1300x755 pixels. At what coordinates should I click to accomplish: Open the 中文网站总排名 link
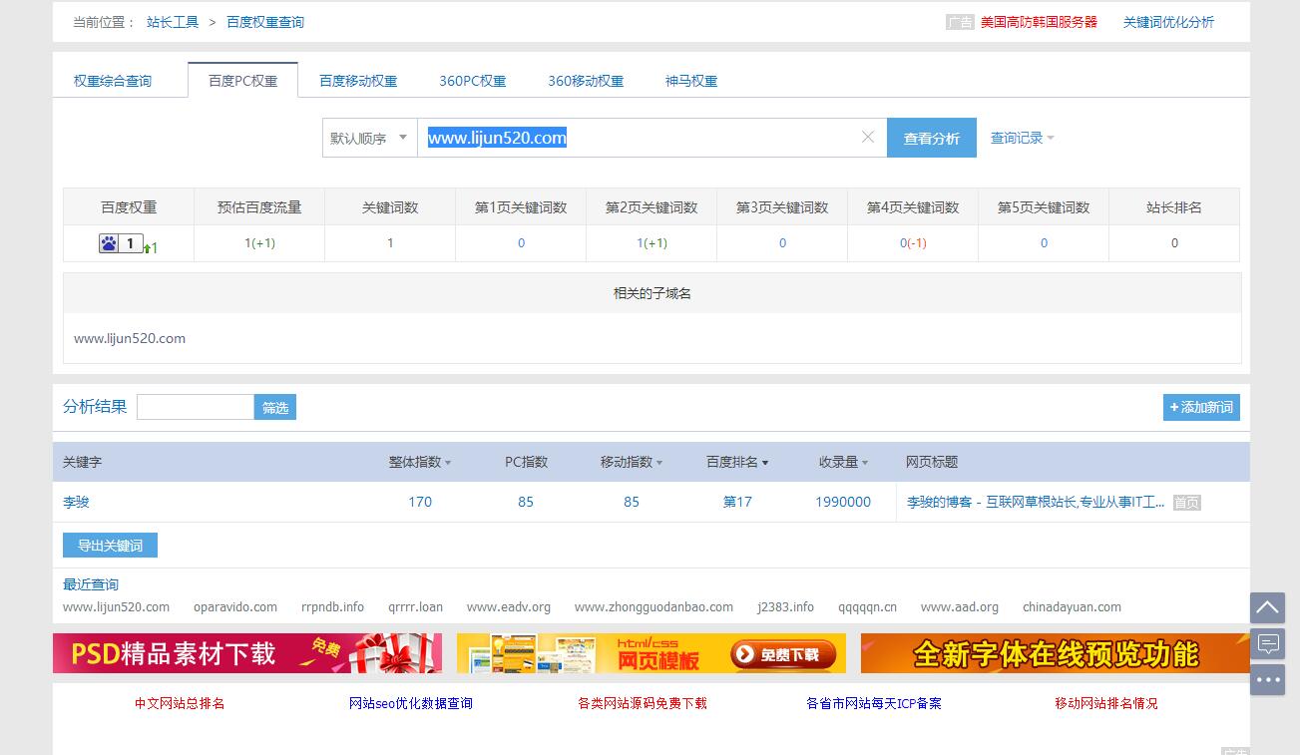pyautogui.click(x=180, y=703)
